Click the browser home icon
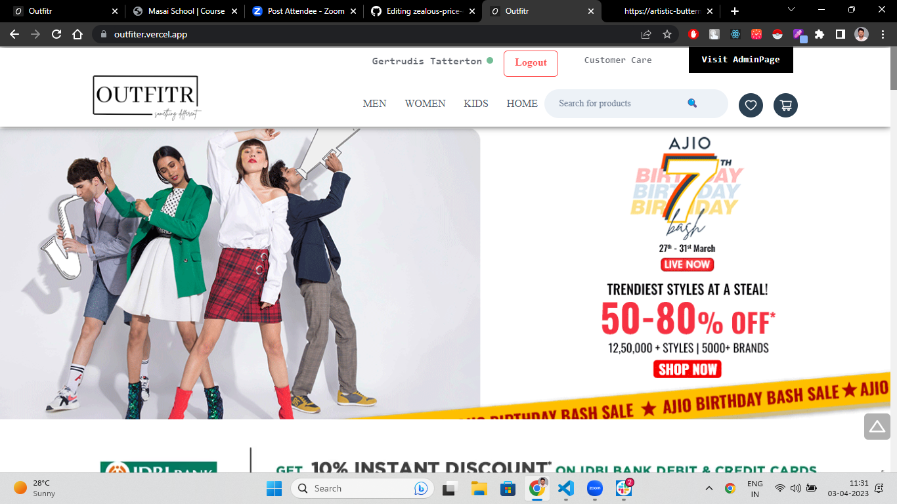897x504 pixels. [x=77, y=34]
